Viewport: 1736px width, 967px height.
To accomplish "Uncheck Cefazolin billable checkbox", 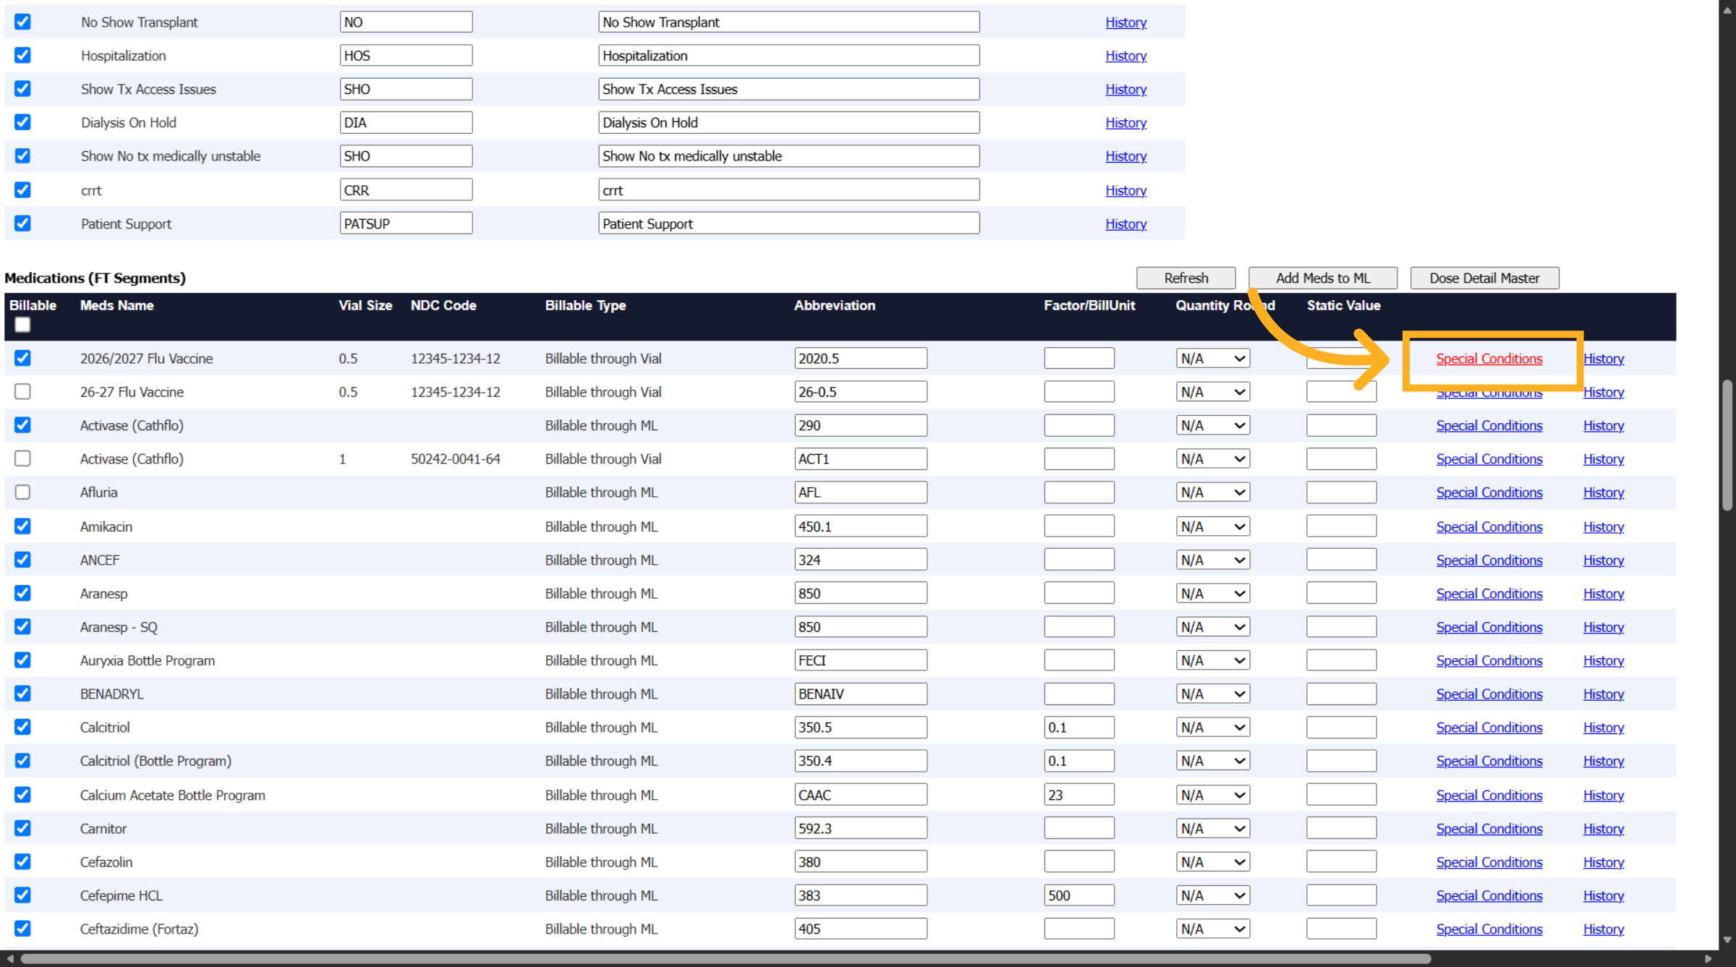I will (22, 861).
